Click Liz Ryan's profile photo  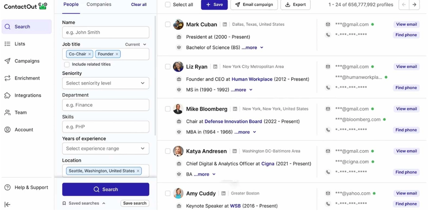click(178, 67)
